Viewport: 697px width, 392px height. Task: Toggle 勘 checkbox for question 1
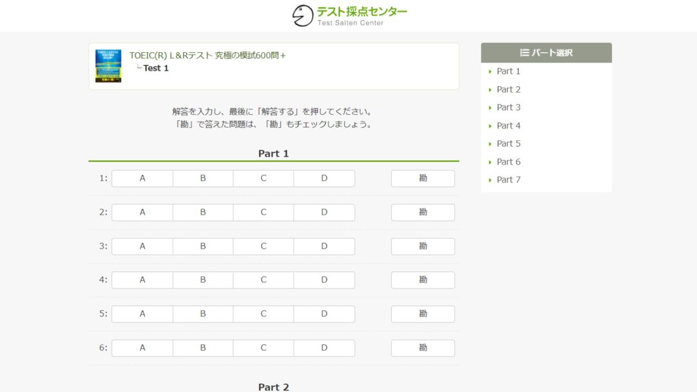pyautogui.click(x=423, y=178)
